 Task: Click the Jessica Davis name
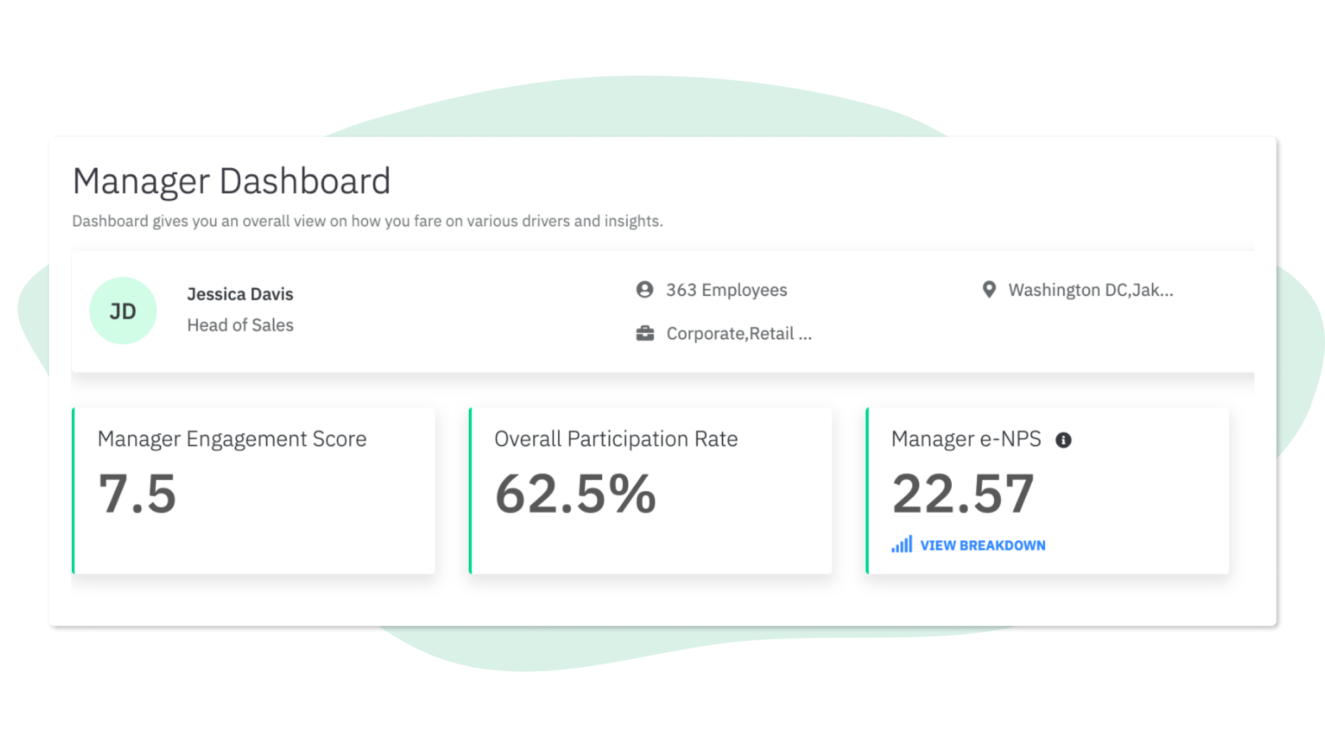(240, 294)
